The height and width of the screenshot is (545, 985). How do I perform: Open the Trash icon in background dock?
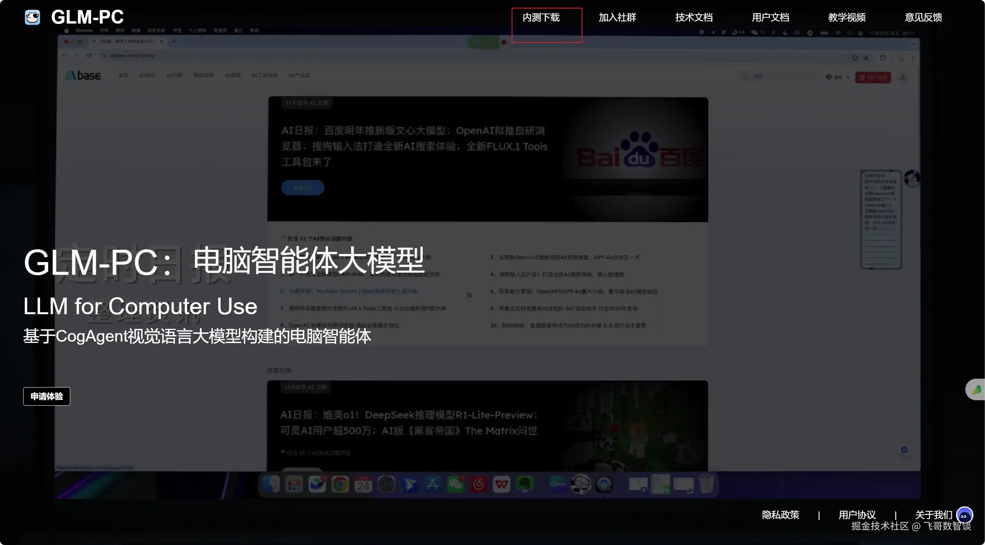coord(706,484)
